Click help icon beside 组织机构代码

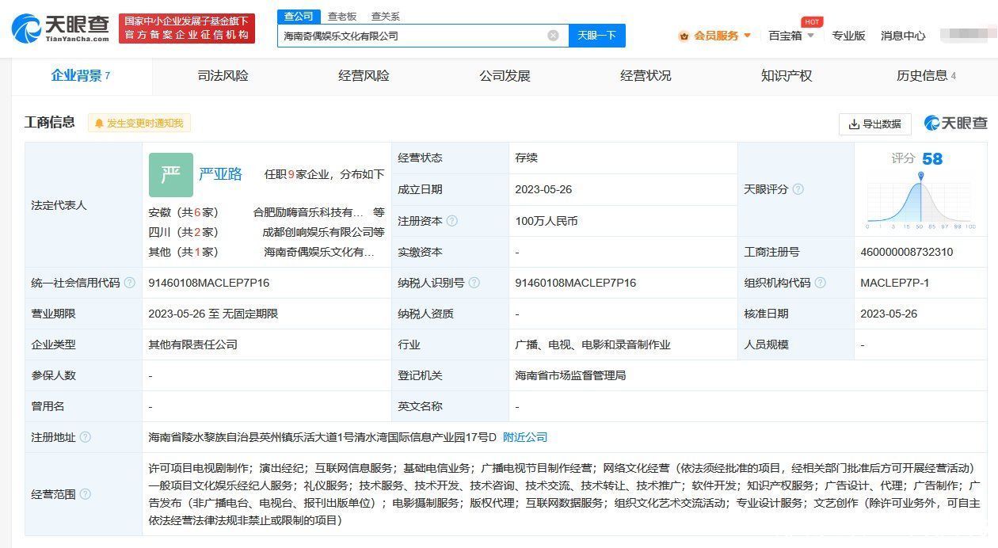pyautogui.click(x=821, y=283)
